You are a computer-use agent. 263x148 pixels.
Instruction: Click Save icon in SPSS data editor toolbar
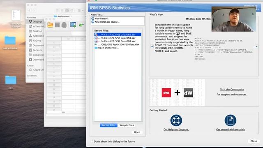pos(57,25)
